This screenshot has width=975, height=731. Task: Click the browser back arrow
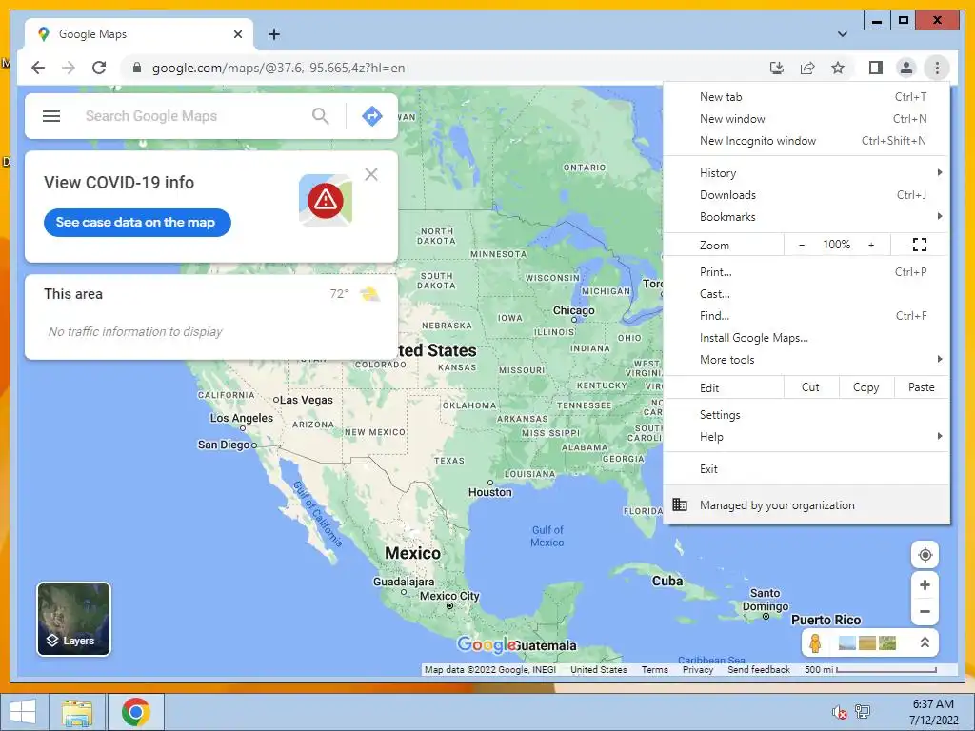tap(38, 68)
